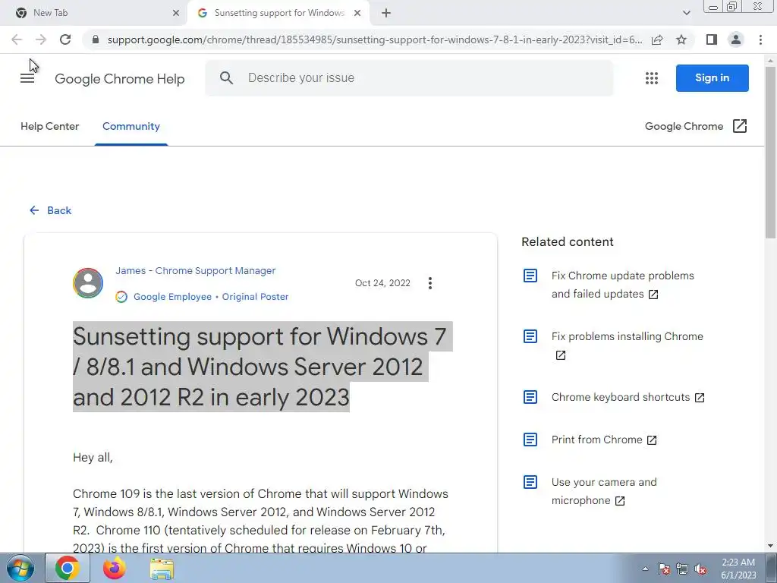Focus the Describe your issue search box

pyautogui.click(x=409, y=78)
